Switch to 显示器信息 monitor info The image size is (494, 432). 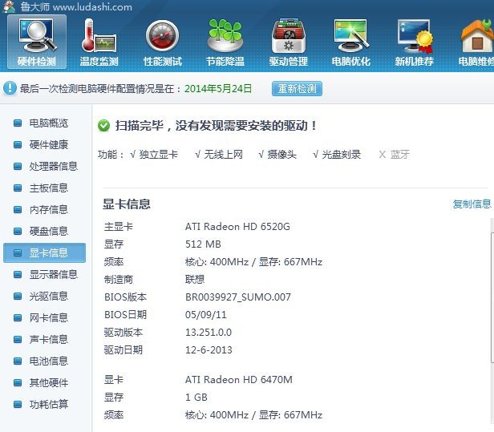coord(53,275)
